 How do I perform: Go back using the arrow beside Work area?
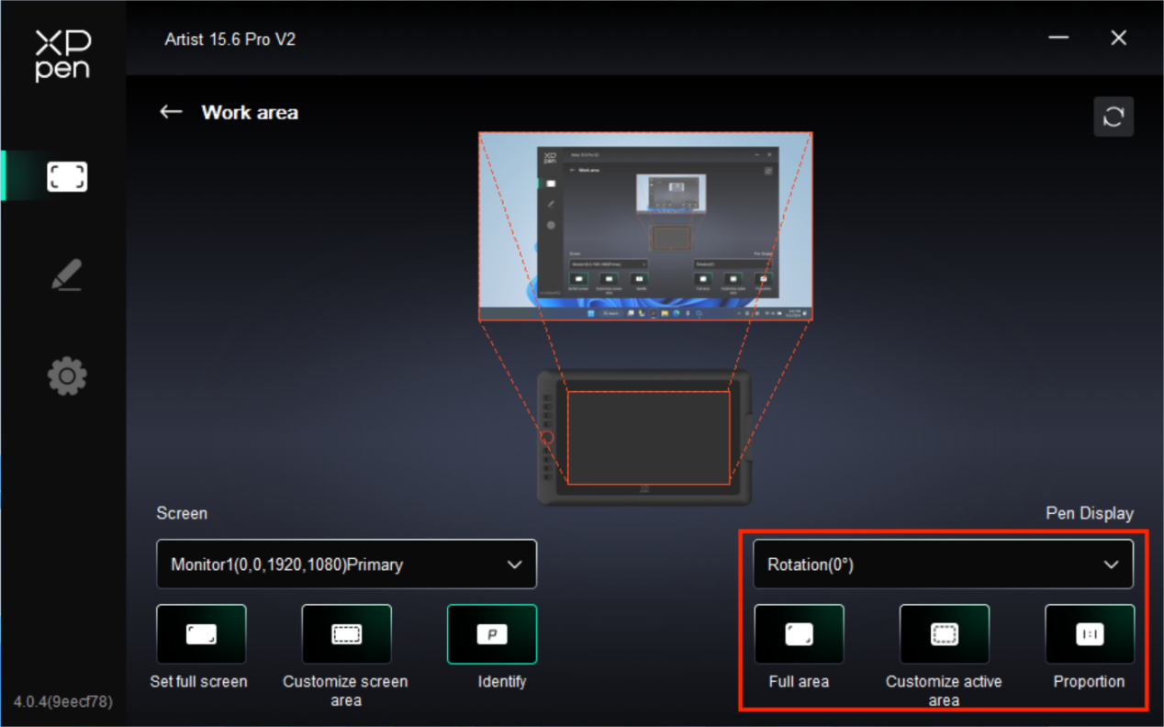[x=171, y=112]
